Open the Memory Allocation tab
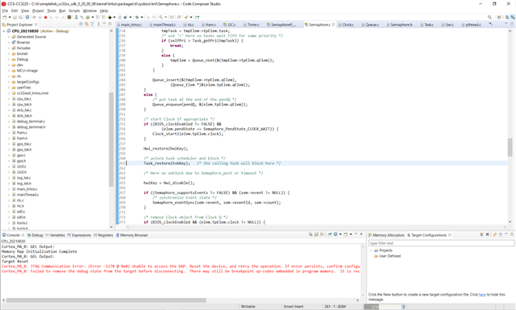This screenshot has height=310, width=516. 386,235
